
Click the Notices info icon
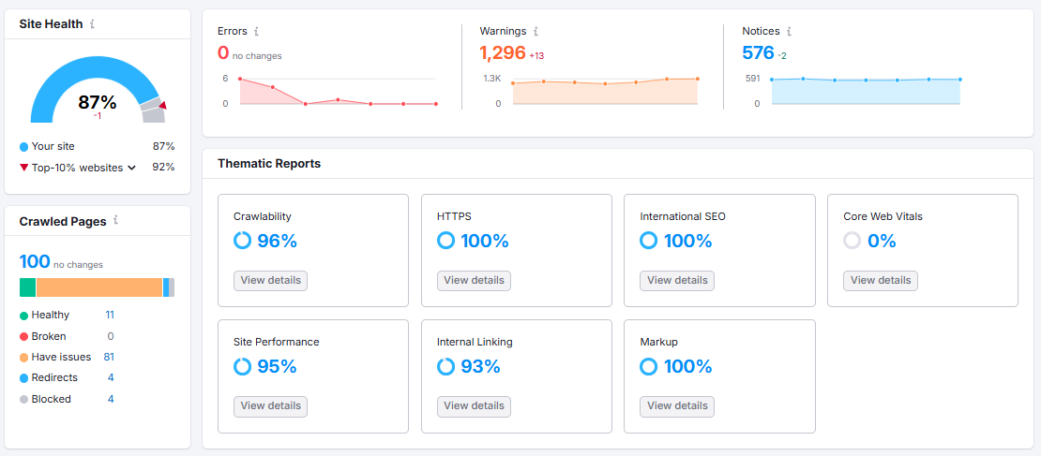(789, 32)
